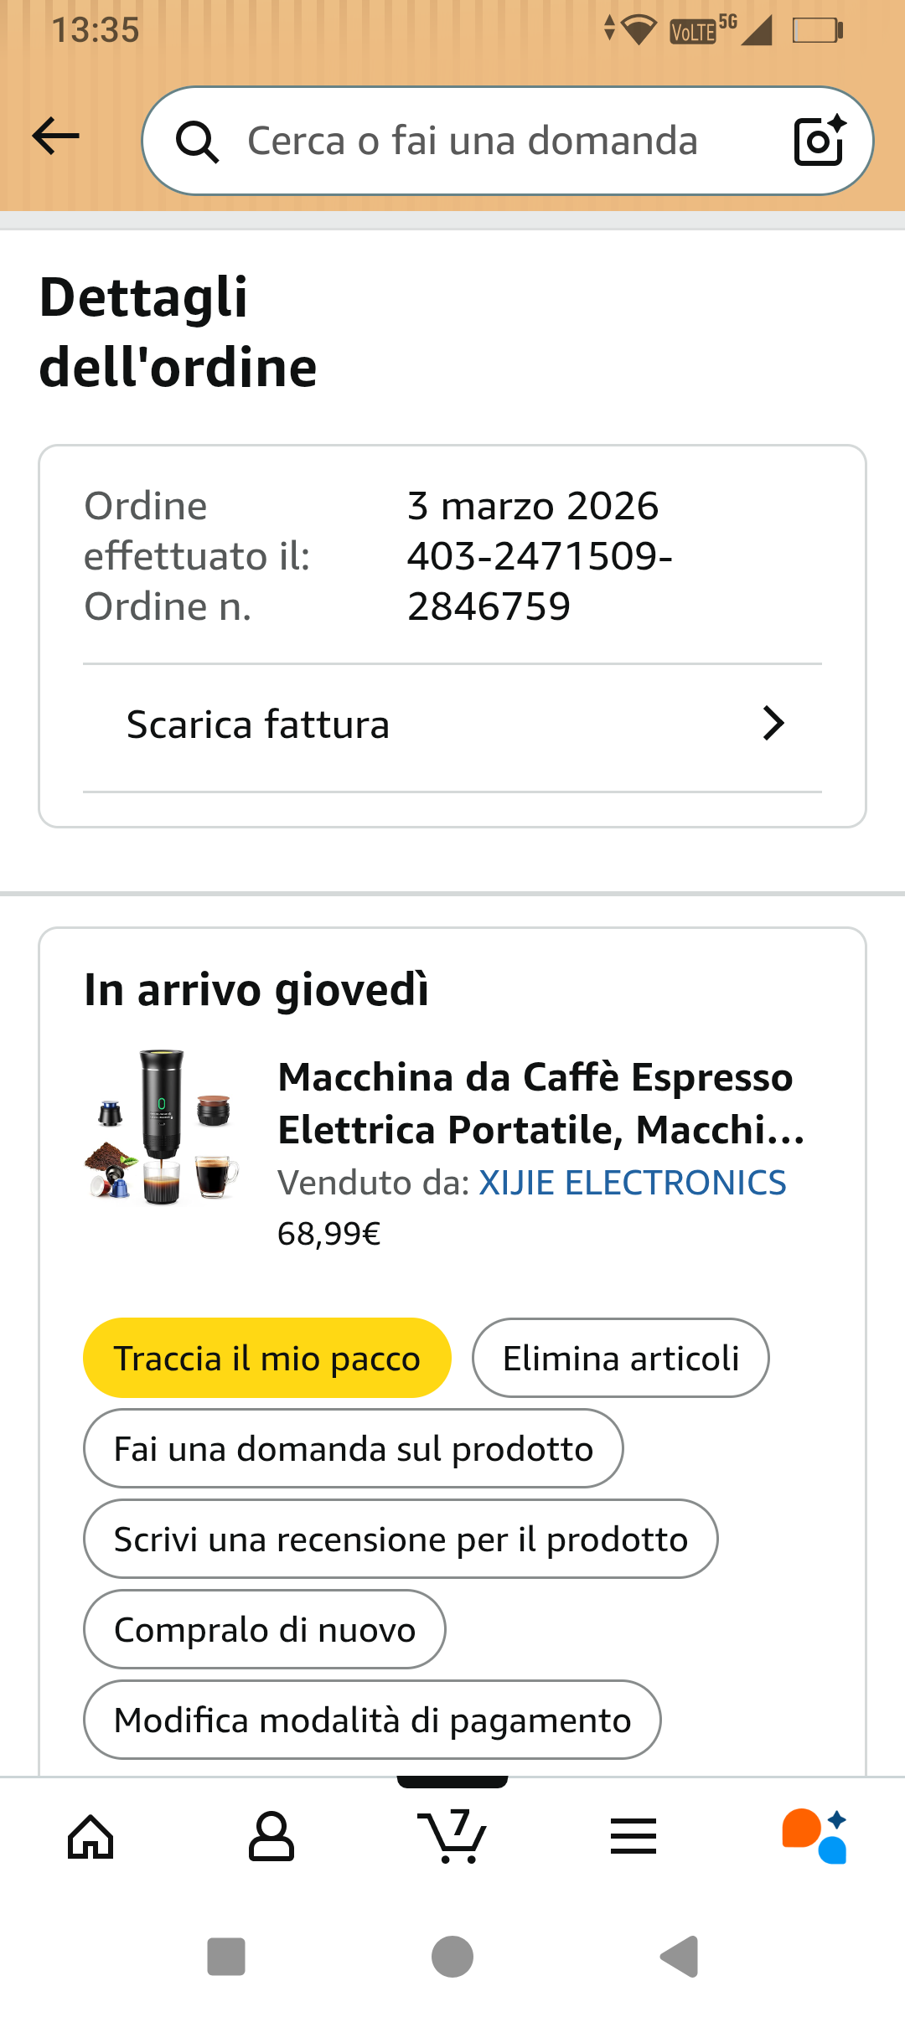Open camera lens visual search
The height and width of the screenshot is (2017, 905).
[819, 141]
